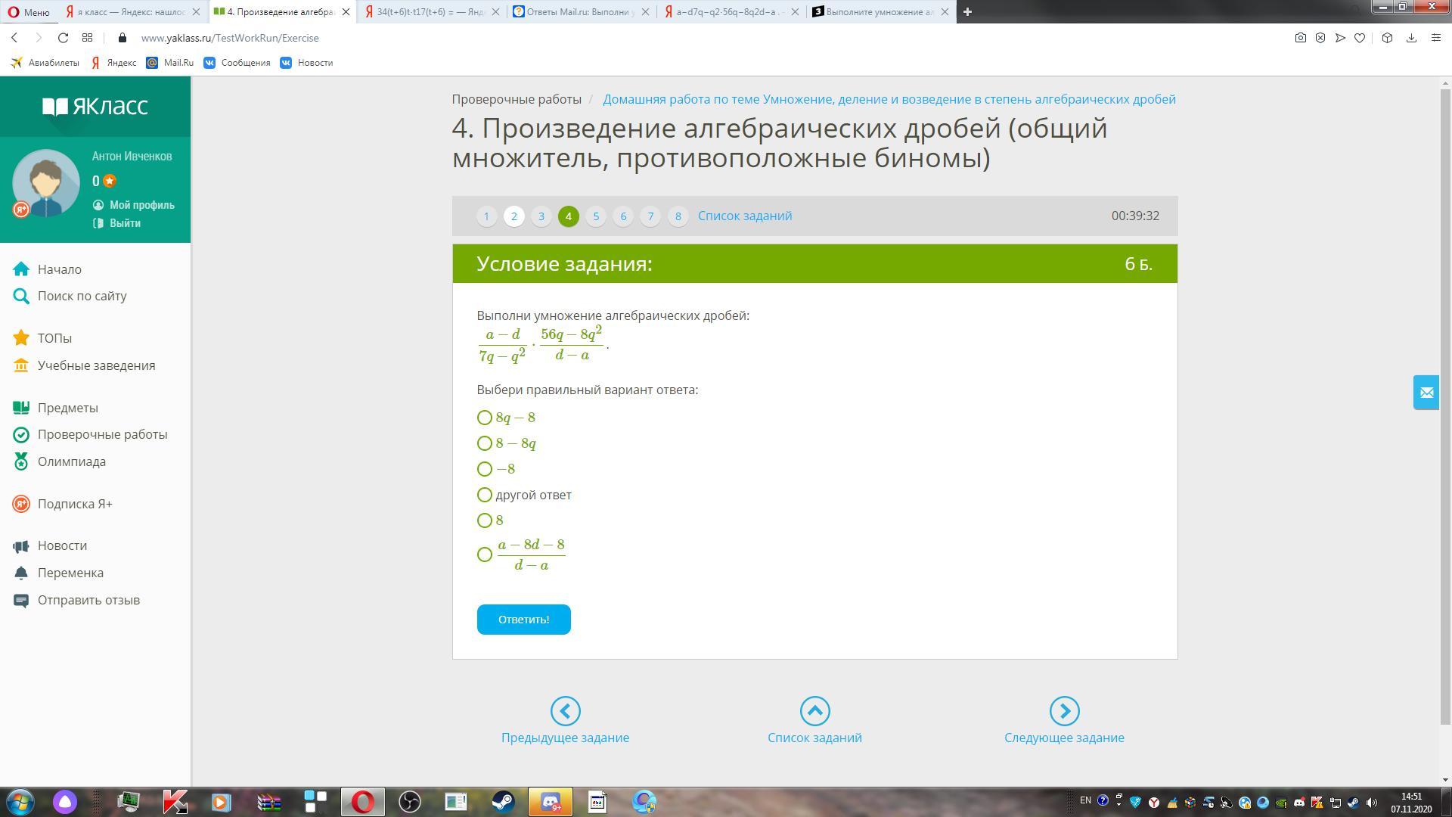Open the Steam icon in taskbar
Viewport: 1452px width, 817px height.
point(503,802)
